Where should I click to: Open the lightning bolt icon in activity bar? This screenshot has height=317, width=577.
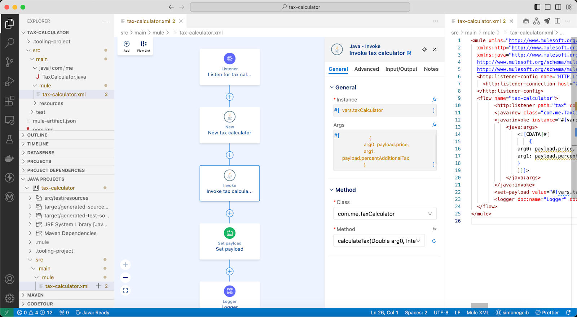pos(10,178)
